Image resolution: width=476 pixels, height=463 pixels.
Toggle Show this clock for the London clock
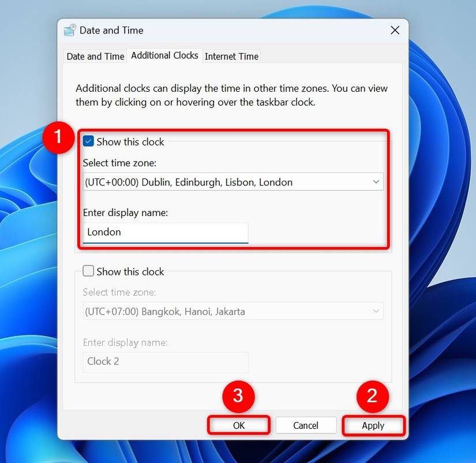tap(88, 141)
